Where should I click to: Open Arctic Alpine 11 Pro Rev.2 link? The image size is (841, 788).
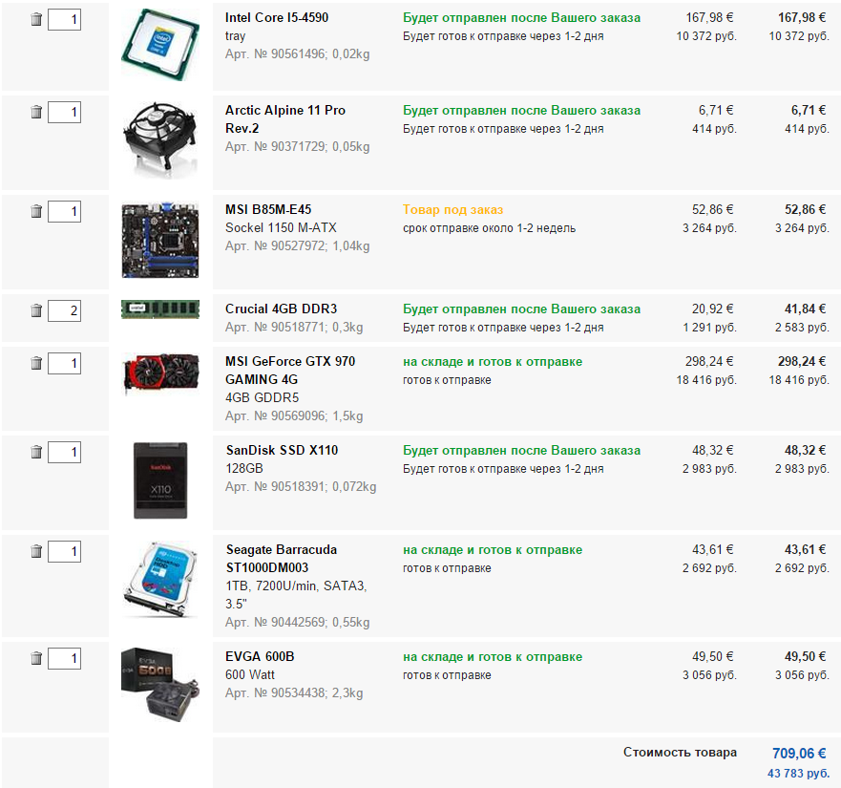(x=285, y=119)
